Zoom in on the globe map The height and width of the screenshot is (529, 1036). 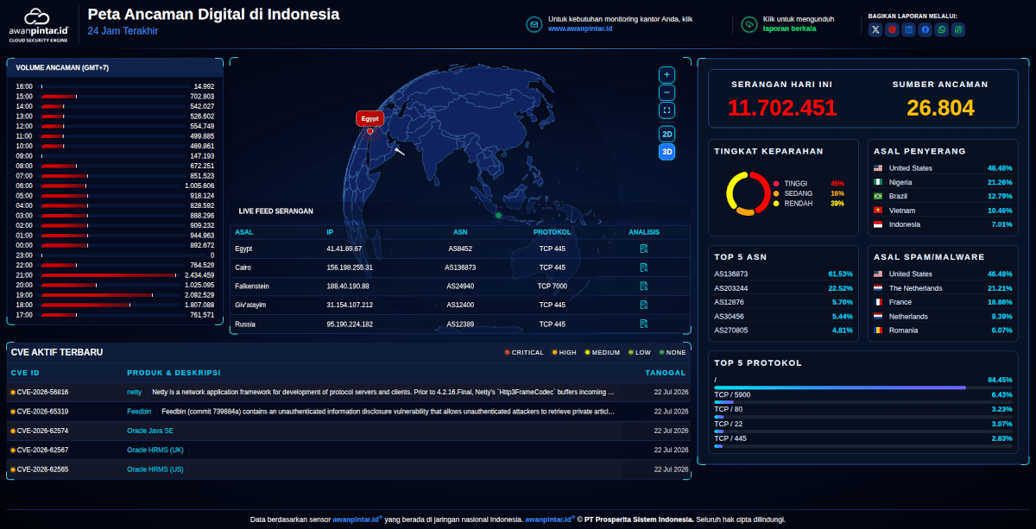666,74
